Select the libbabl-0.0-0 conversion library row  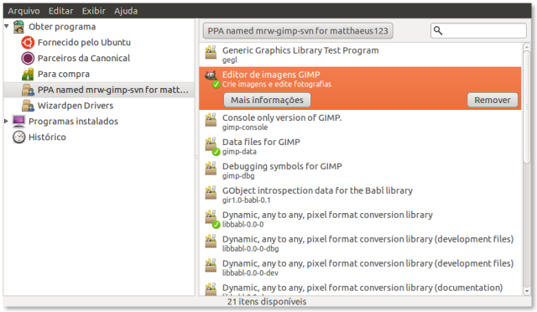coord(360,220)
